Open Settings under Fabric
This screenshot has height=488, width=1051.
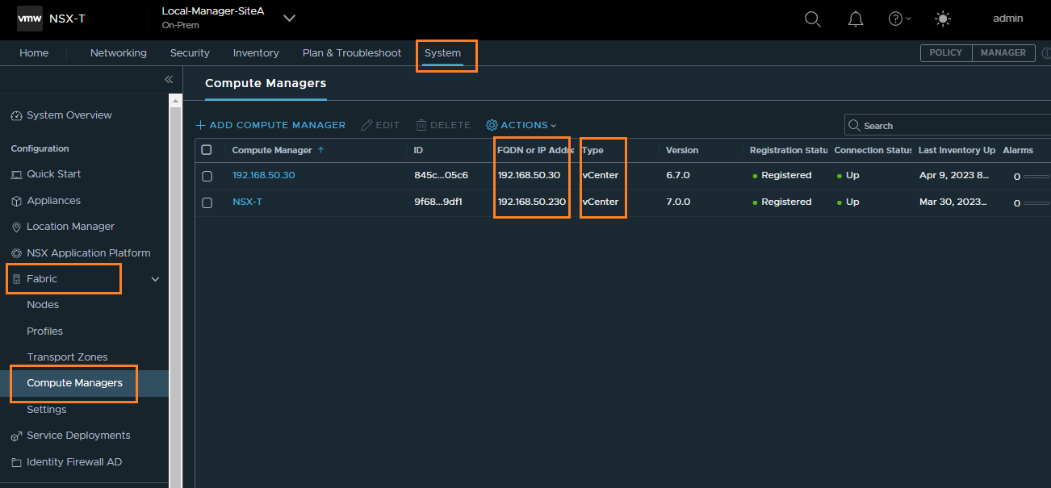click(x=47, y=410)
